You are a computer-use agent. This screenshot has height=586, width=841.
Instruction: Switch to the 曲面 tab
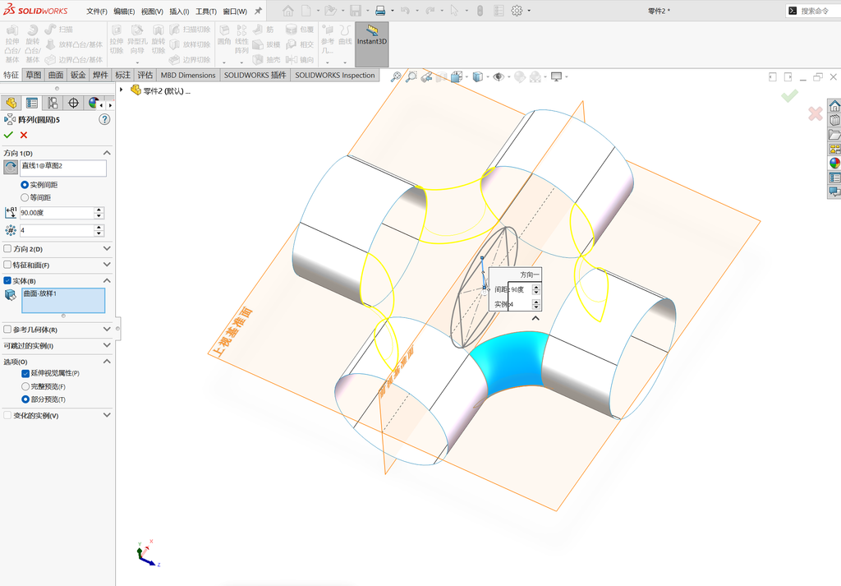pos(56,75)
